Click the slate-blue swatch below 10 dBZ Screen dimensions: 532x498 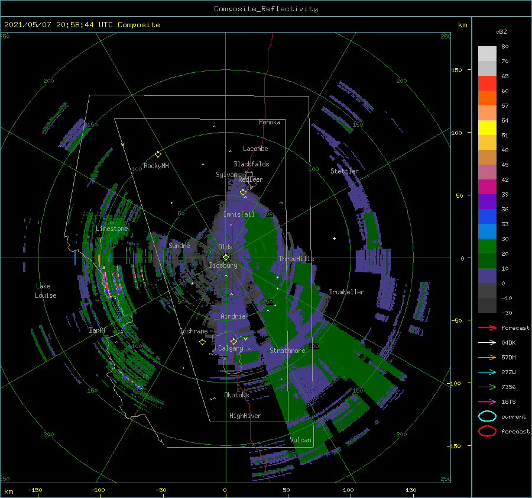coord(487,276)
